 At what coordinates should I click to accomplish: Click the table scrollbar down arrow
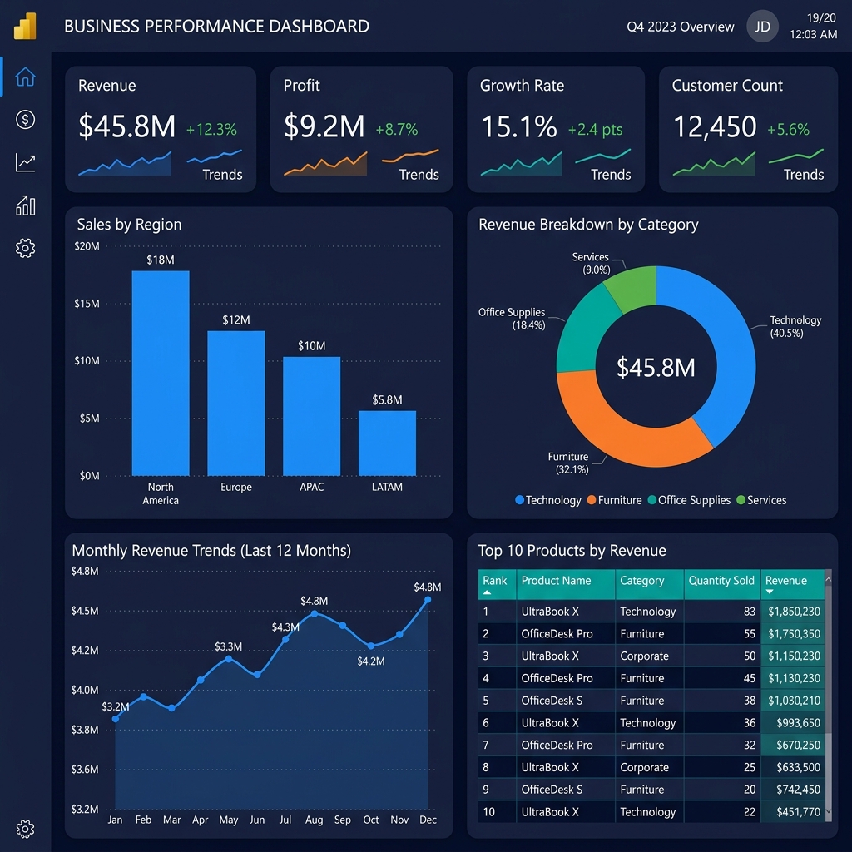click(x=829, y=811)
